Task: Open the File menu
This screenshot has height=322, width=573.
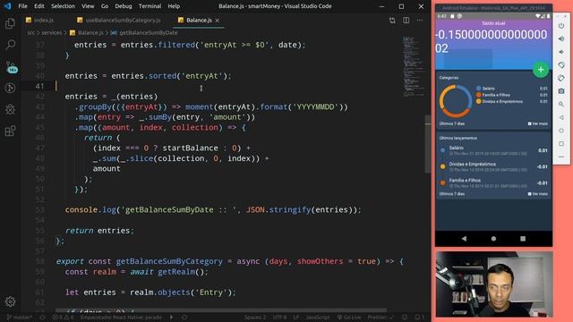Action: 22,6
